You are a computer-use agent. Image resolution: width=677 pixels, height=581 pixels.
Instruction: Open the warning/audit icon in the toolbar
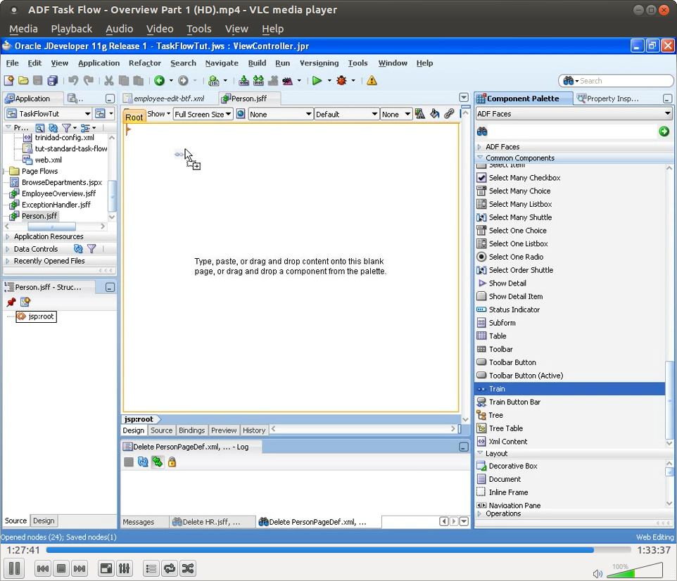coord(371,80)
